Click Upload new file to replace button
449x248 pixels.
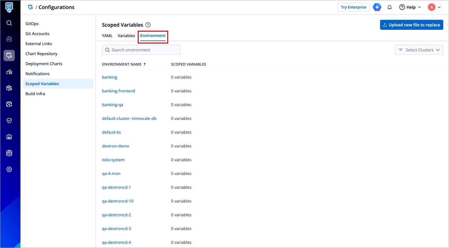411,25
